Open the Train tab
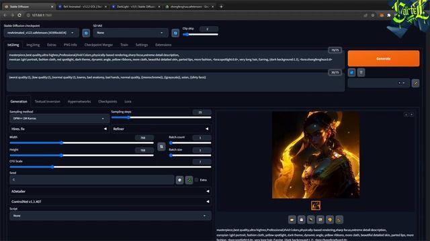Image resolution: width=430 pixels, height=241 pixels. 124,45
